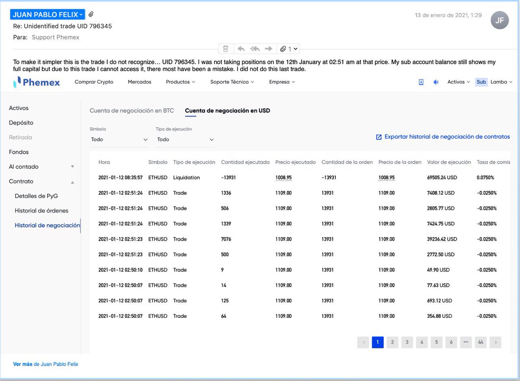This screenshot has width=520, height=381.
Task: Expand the Empresa dropdown menu
Action: pyautogui.click(x=282, y=82)
